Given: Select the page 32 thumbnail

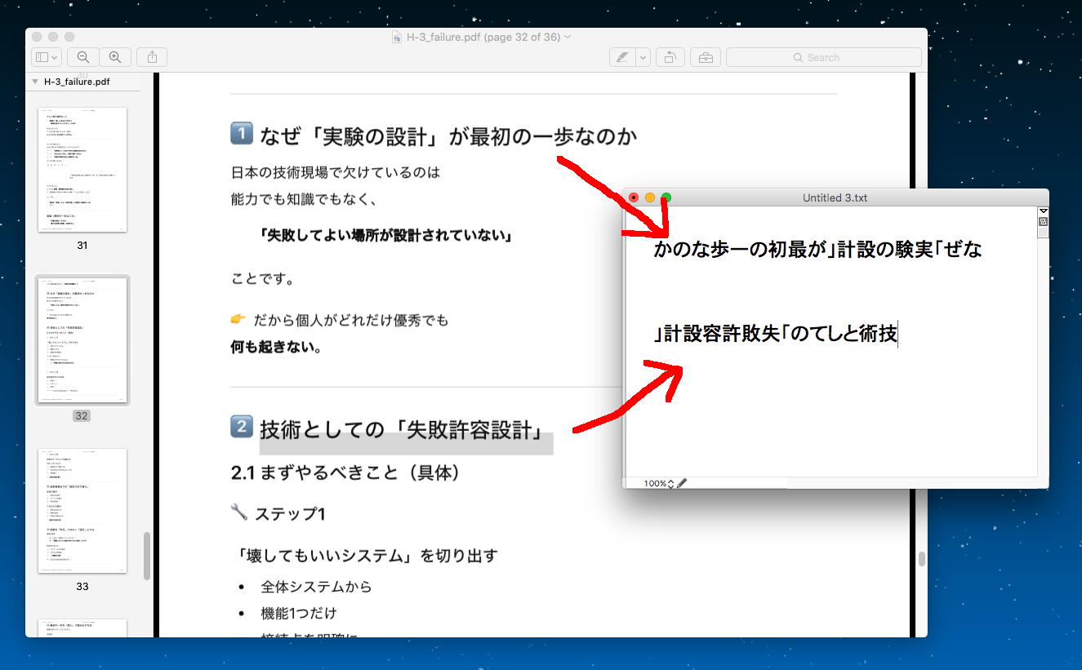Looking at the screenshot, I should coord(82,339).
